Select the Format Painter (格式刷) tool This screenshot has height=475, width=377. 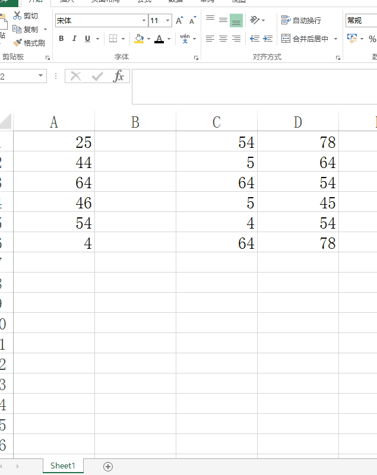tap(29, 43)
